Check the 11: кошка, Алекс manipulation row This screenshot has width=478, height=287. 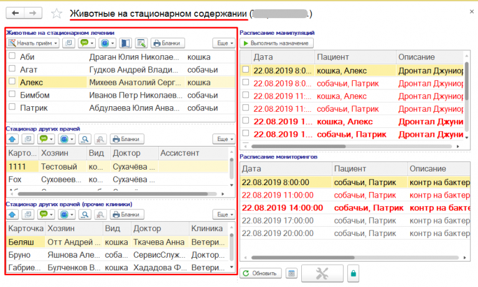(245, 95)
